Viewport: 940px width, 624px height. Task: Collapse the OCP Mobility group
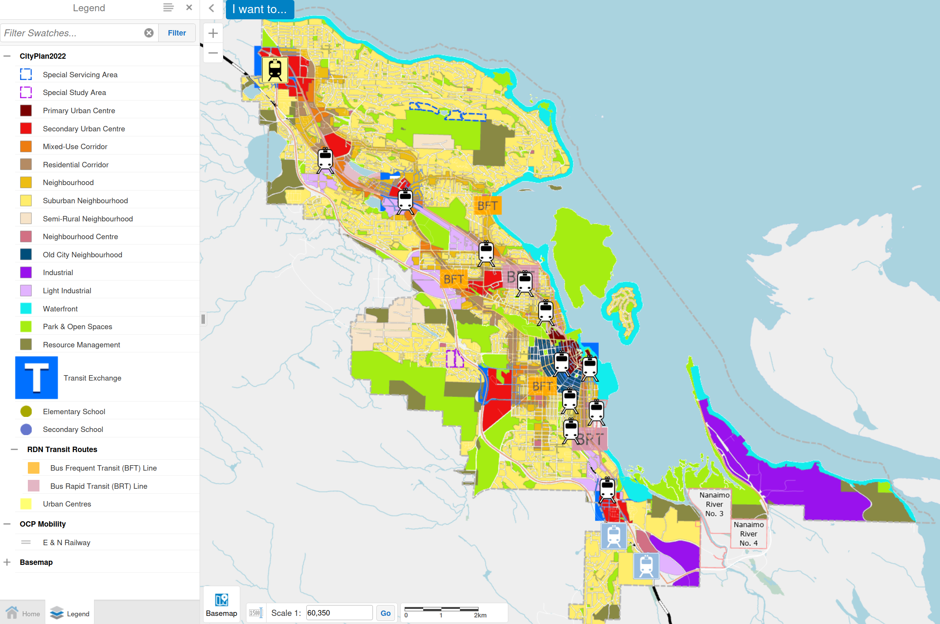click(x=7, y=524)
